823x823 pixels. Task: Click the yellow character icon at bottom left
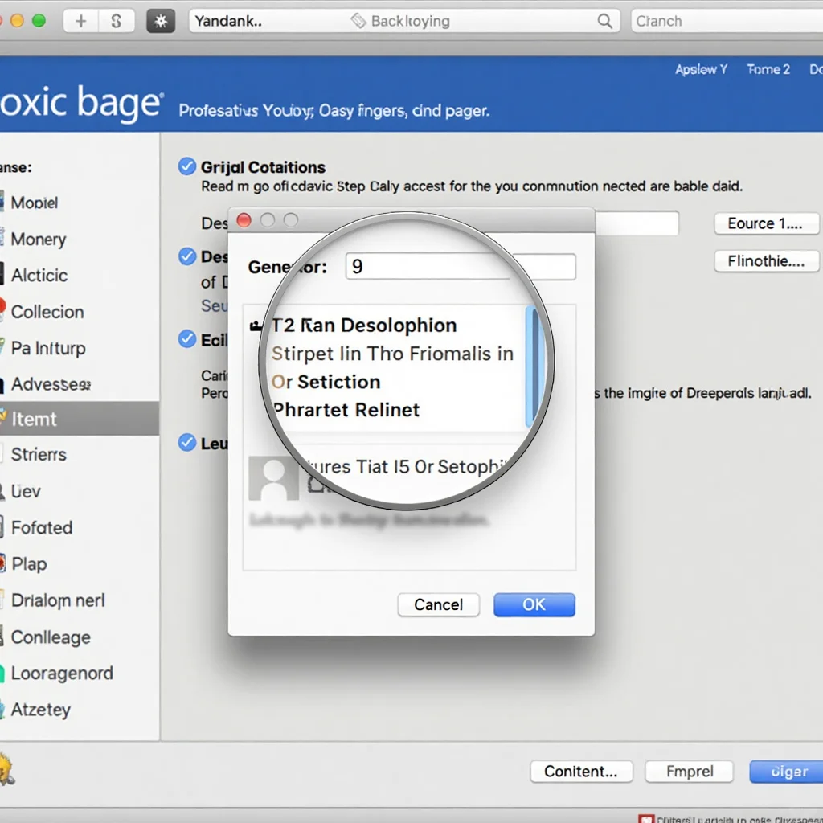coord(6,769)
